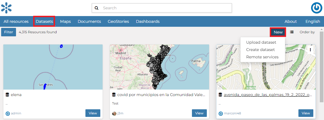Click the GeoNode flower logo
The width and height of the screenshot is (324, 120).
(6, 8)
